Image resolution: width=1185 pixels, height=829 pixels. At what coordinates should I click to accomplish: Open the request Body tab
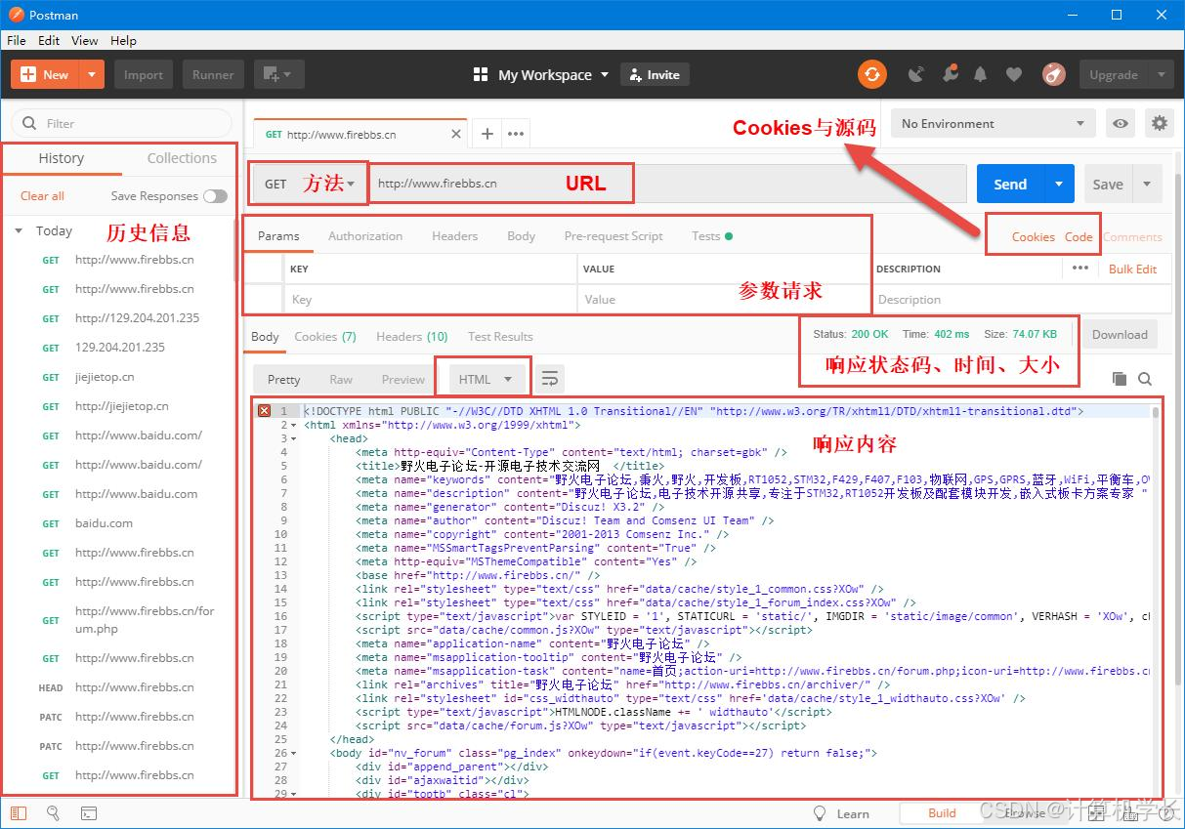[x=522, y=236]
